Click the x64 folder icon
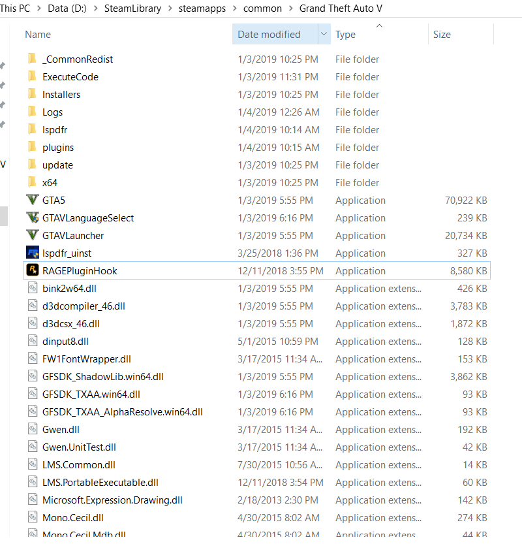The image size is (522, 546). click(32, 182)
